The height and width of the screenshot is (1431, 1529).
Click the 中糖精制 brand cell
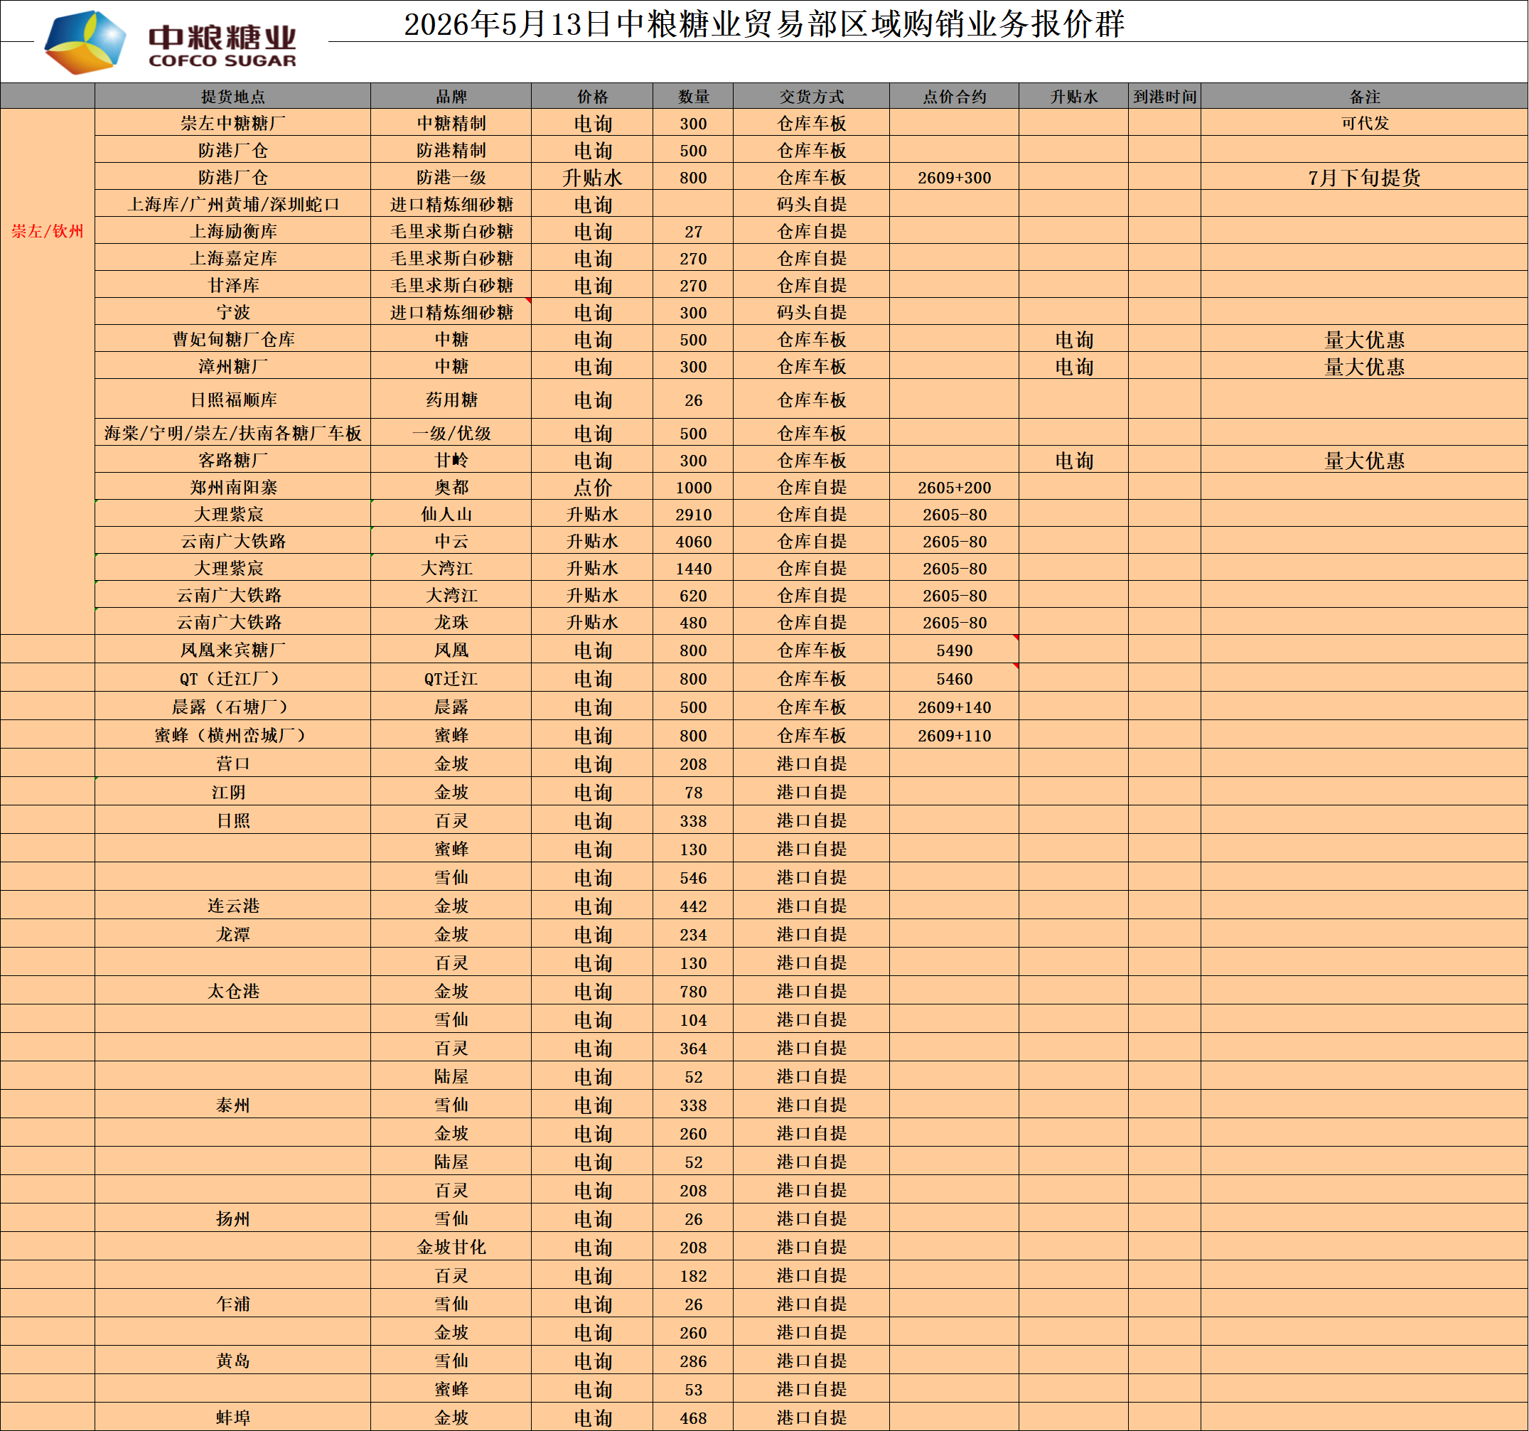451,123
